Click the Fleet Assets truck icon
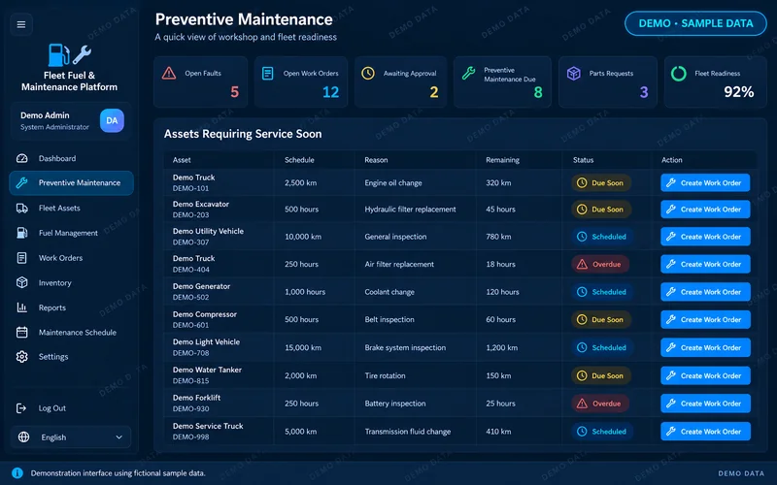The height and width of the screenshot is (485, 777). click(21, 209)
